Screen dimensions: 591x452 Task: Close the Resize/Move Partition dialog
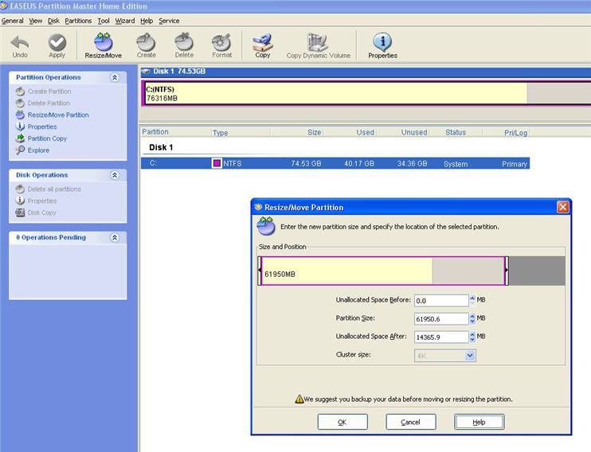pyautogui.click(x=563, y=207)
